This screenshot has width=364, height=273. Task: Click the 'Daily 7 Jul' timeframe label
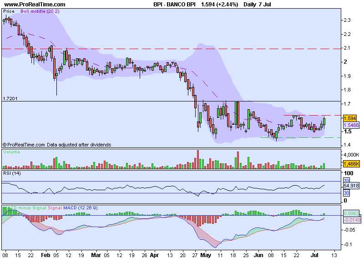pyautogui.click(x=257, y=5)
